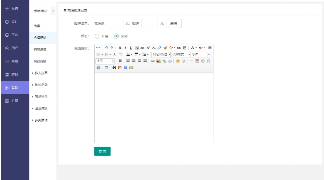This screenshot has height=180, width=324.
Task: Select the 开启 radio button
Action: [97, 36]
